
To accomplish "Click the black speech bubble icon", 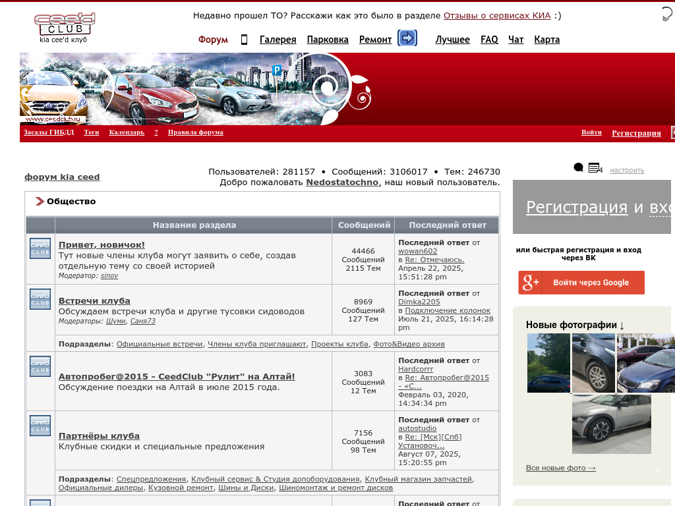I will point(578,168).
